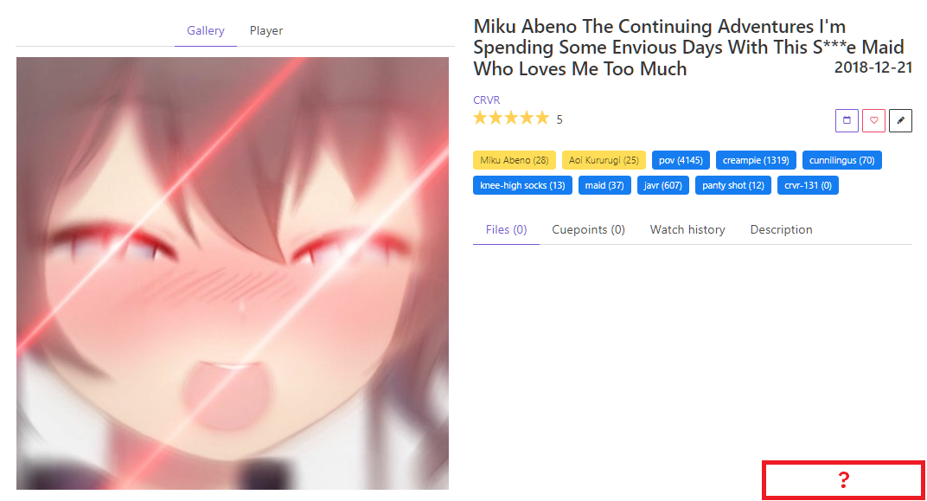Open the gallery cover image

pyautogui.click(x=233, y=273)
